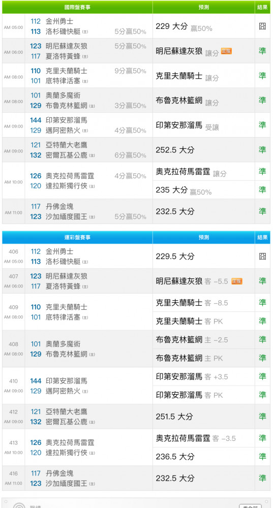Click orange 主推 badge beside 客 -5.5
Image resolution: width=273 pixels, height=508 pixels.
coord(237,281)
